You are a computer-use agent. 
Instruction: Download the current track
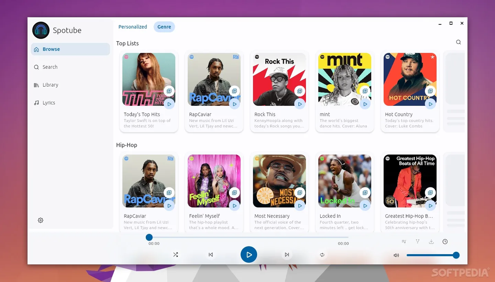point(431,241)
